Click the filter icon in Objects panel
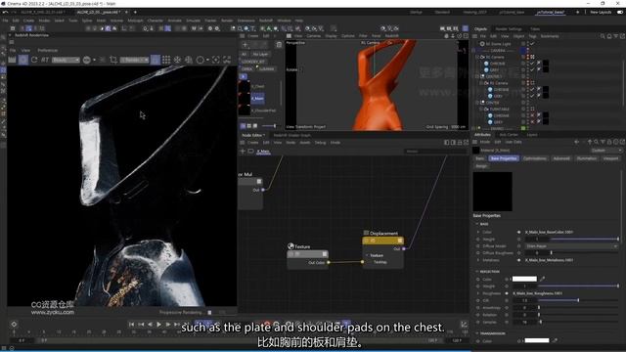 [x=615, y=36]
